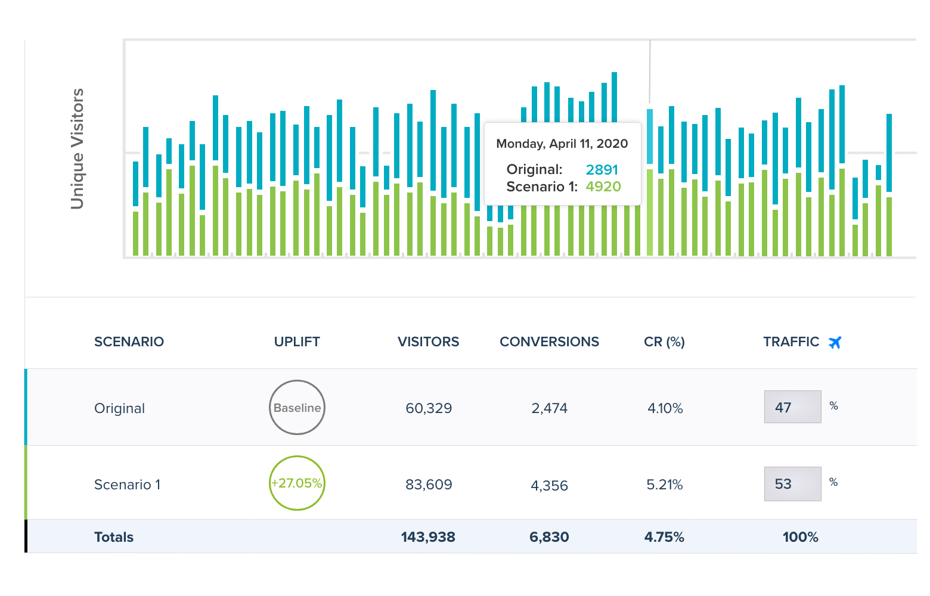
Task: Click the Unique Visitors axis label
Action: point(77,149)
